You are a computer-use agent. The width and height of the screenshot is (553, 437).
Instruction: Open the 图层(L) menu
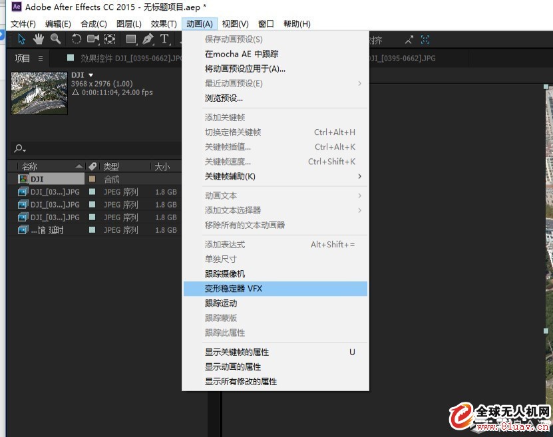[x=129, y=24]
